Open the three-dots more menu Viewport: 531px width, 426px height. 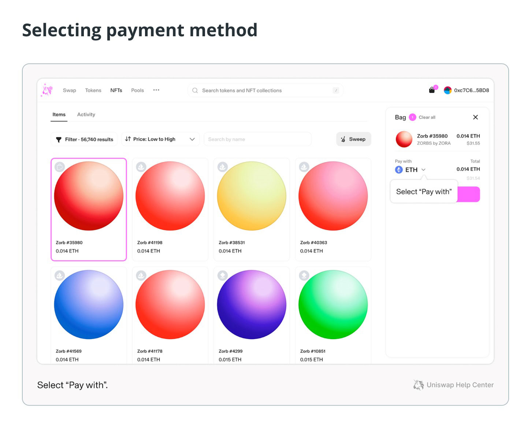[156, 90]
